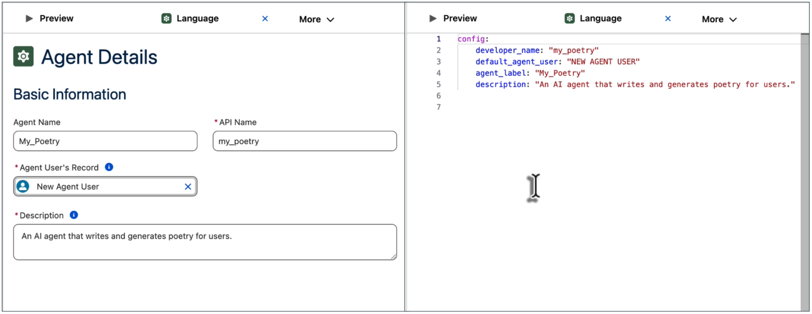Close the Language tab in right panel
812x314 pixels.
[x=668, y=18]
